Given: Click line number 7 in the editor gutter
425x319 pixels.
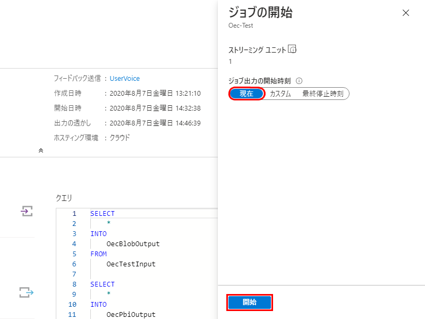Looking at the screenshot, I should [x=74, y=274].
